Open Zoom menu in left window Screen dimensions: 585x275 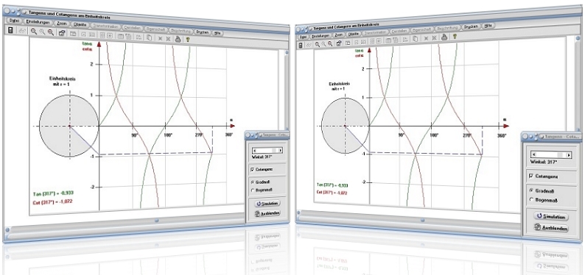[62, 24]
